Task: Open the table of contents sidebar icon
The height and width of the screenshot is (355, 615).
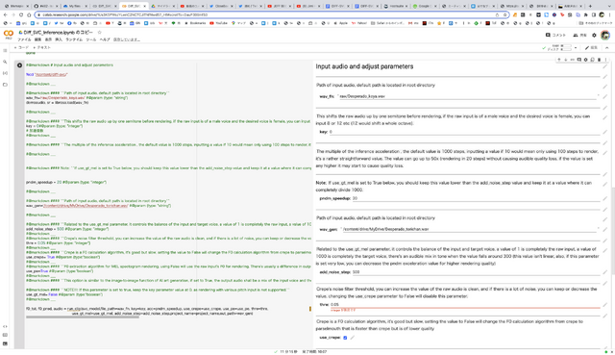Action: [x=5, y=51]
